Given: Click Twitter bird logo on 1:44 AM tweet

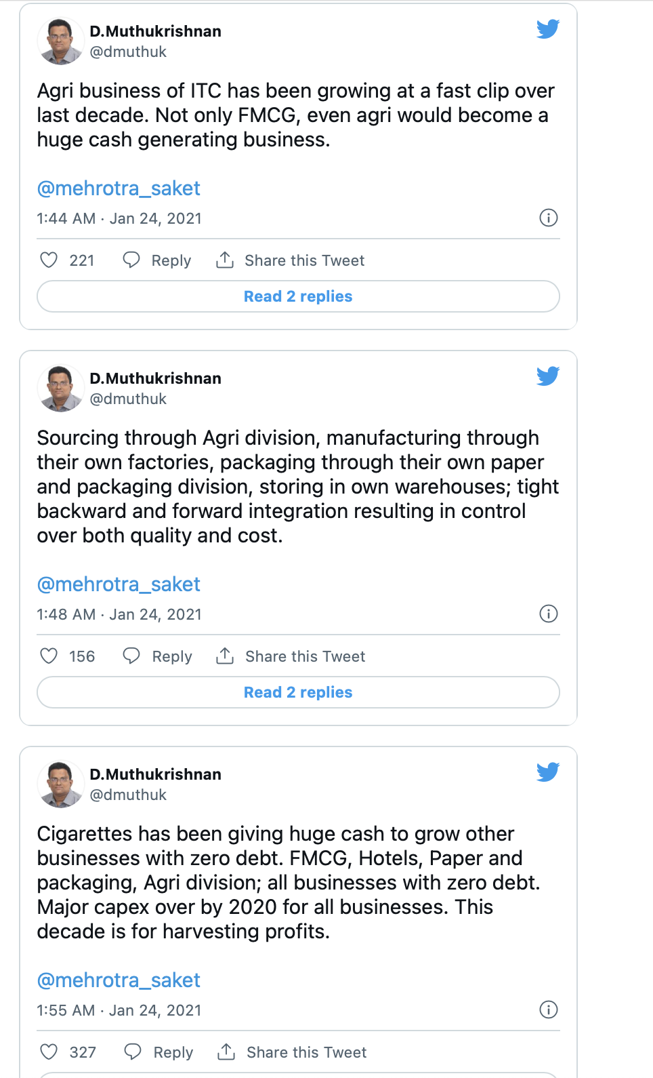Looking at the screenshot, I should click(548, 29).
